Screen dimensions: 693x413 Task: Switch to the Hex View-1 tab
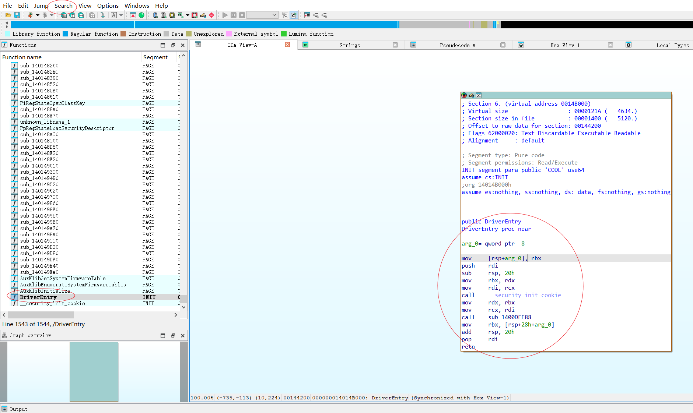coord(565,45)
